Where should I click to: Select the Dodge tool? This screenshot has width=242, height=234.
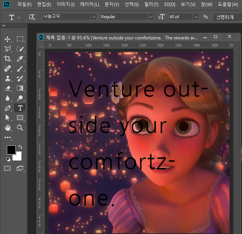click(20, 98)
